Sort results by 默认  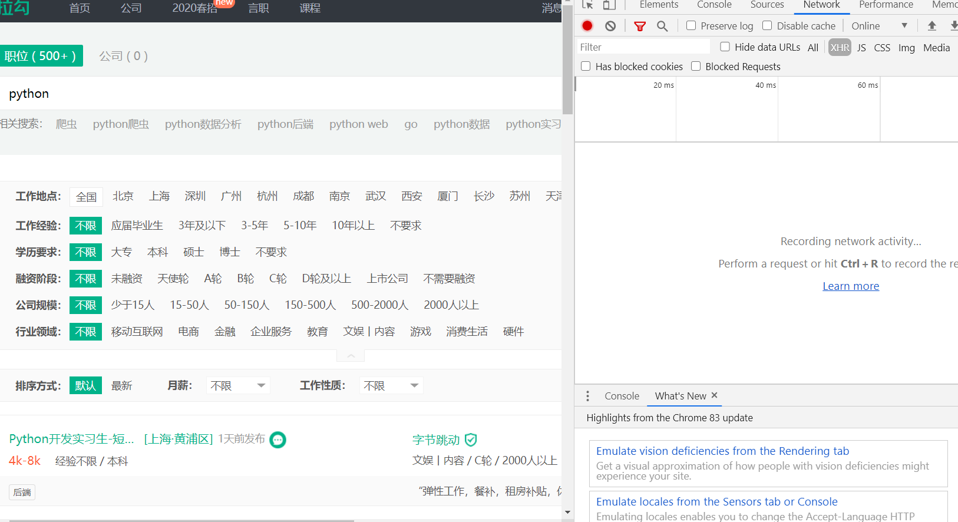tap(86, 385)
